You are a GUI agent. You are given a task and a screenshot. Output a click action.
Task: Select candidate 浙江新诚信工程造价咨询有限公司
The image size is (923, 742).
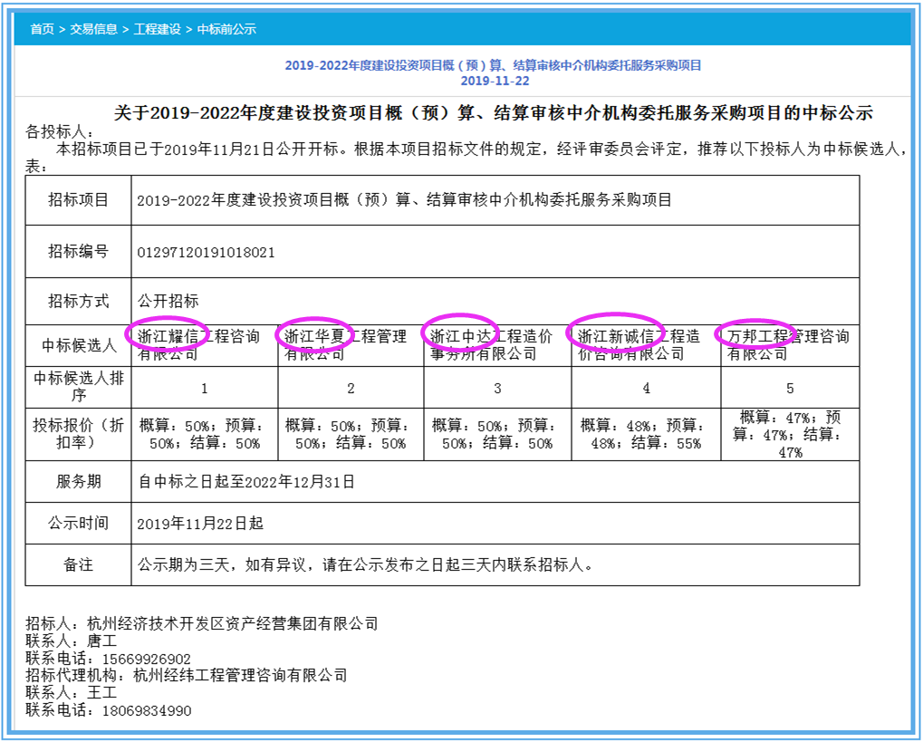tap(646, 346)
